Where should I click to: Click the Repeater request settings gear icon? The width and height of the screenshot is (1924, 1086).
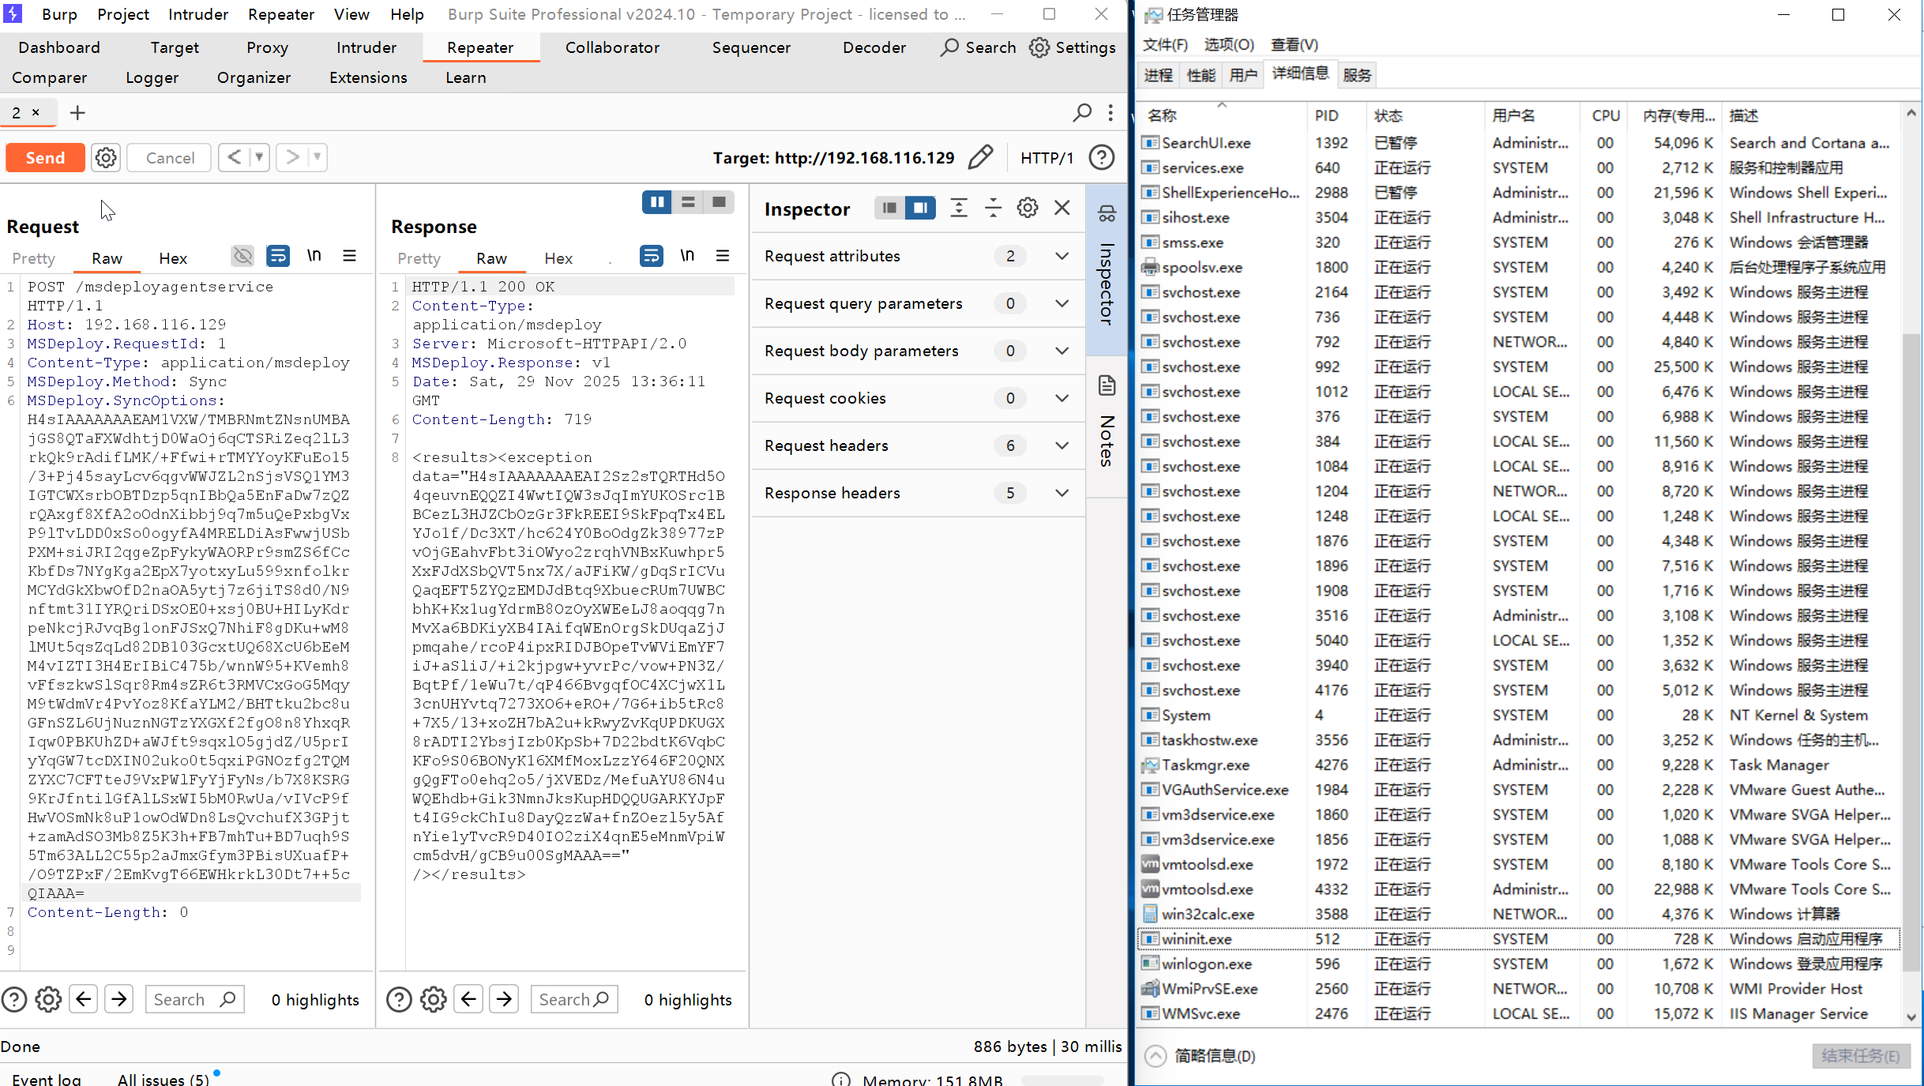[106, 158]
